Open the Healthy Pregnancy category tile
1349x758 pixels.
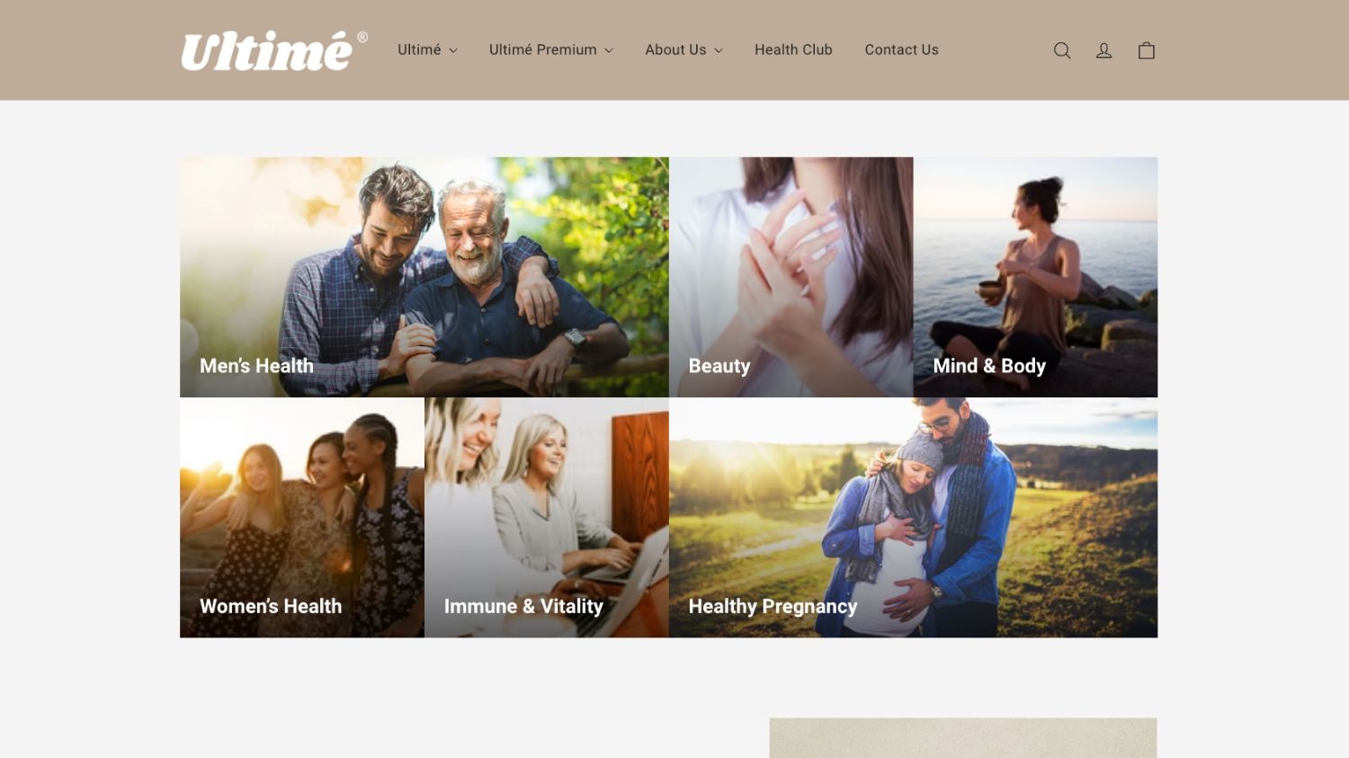point(913,518)
